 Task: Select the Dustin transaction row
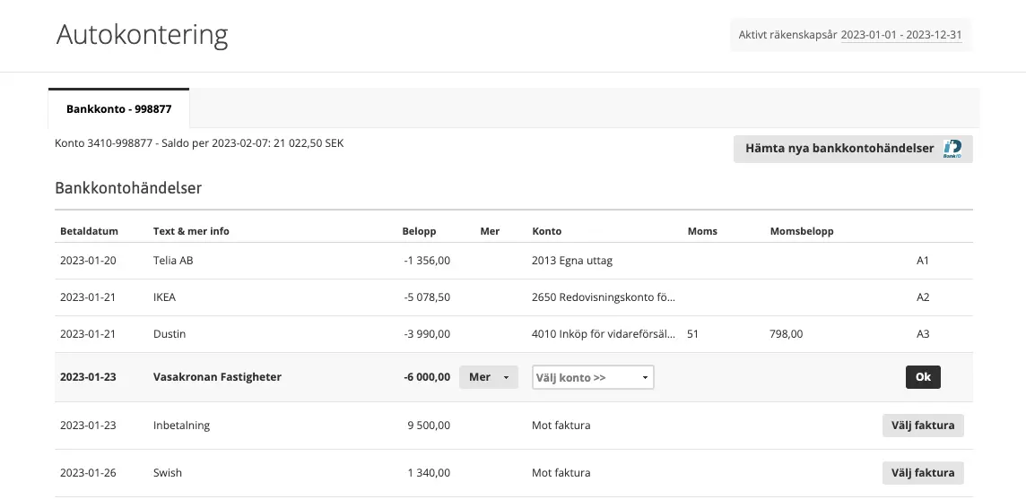coord(170,334)
